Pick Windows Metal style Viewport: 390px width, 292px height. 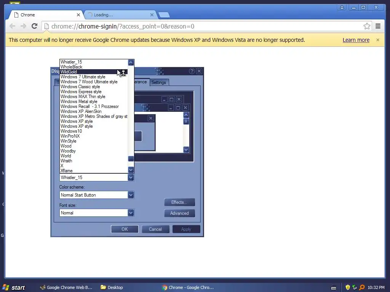[x=94, y=102]
